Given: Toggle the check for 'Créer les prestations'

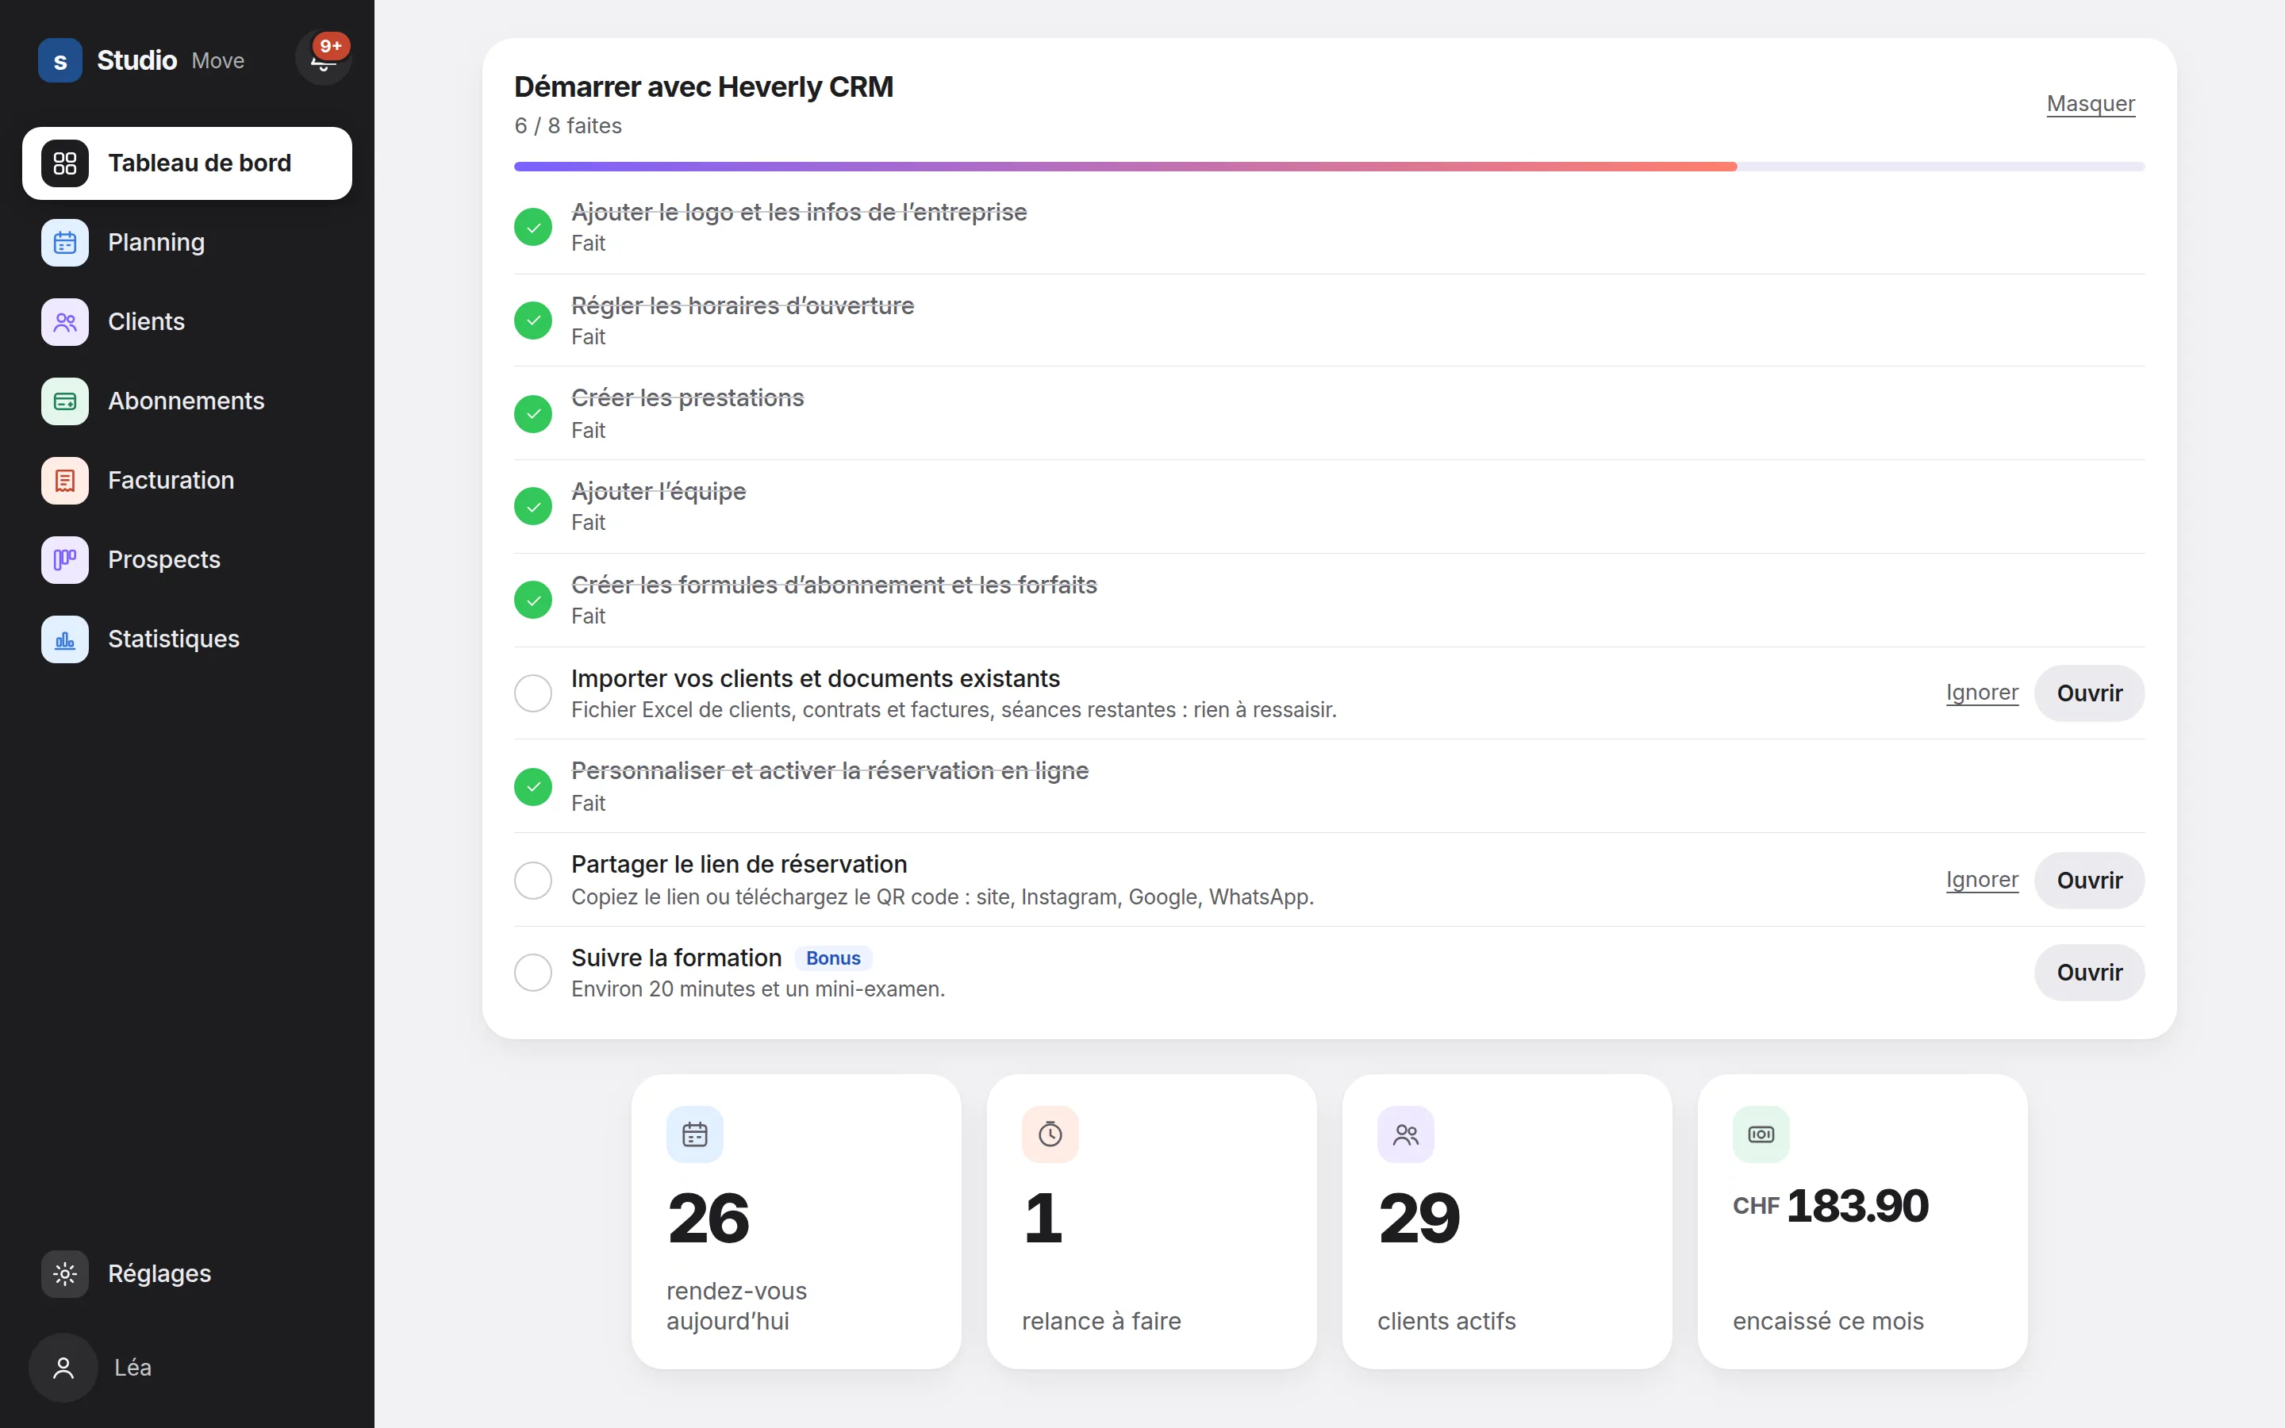Looking at the screenshot, I should (533, 413).
